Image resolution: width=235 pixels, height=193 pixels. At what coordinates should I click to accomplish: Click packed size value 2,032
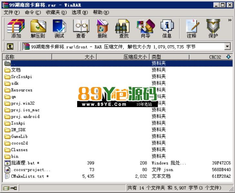tap(141, 176)
